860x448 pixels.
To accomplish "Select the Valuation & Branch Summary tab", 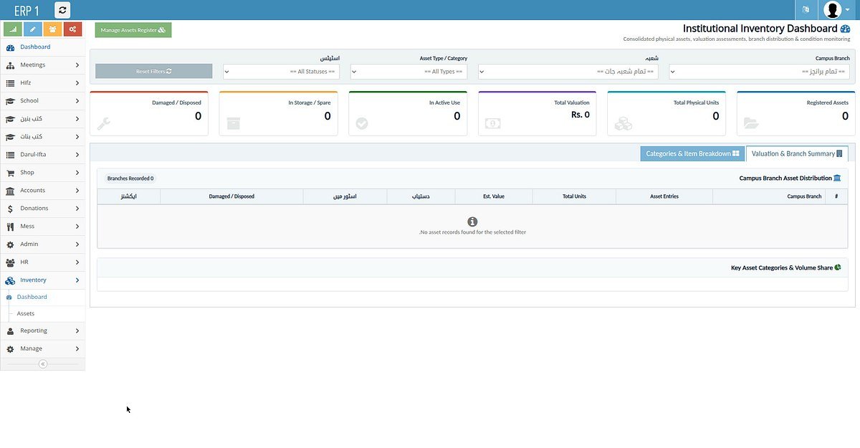I will click(797, 153).
